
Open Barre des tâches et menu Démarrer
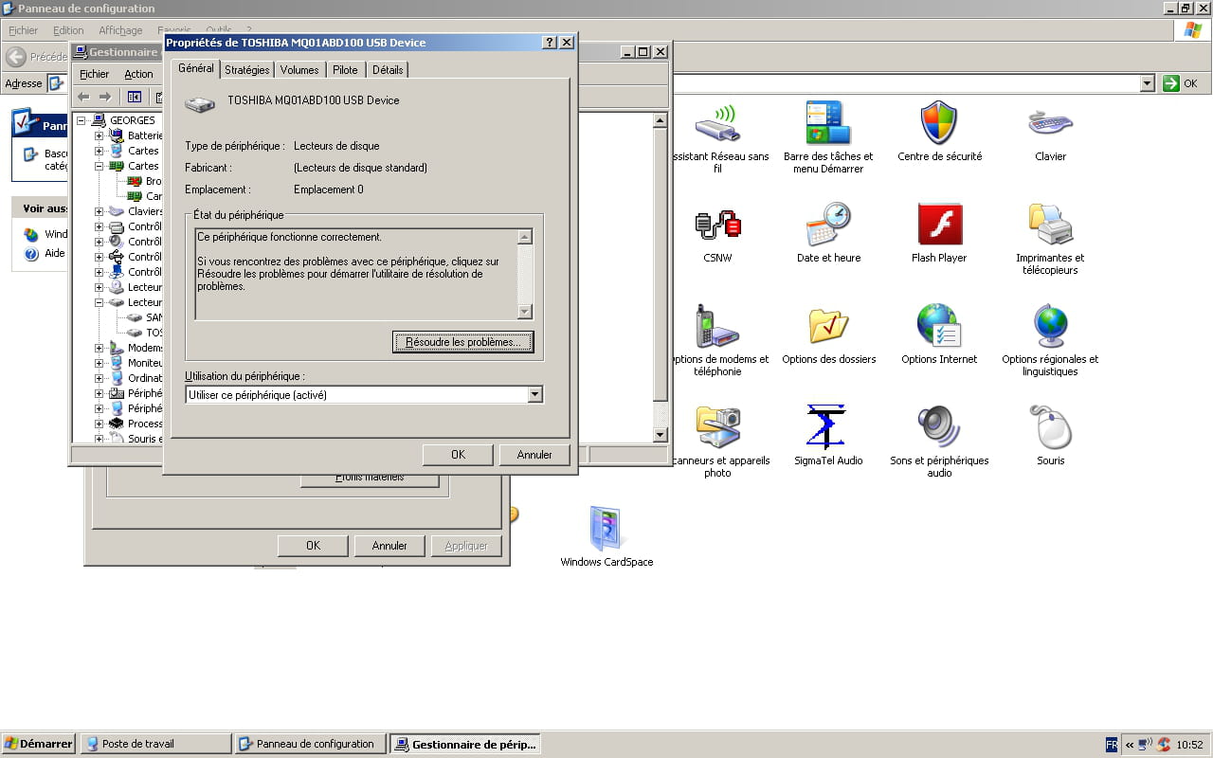tap(828, 123)
